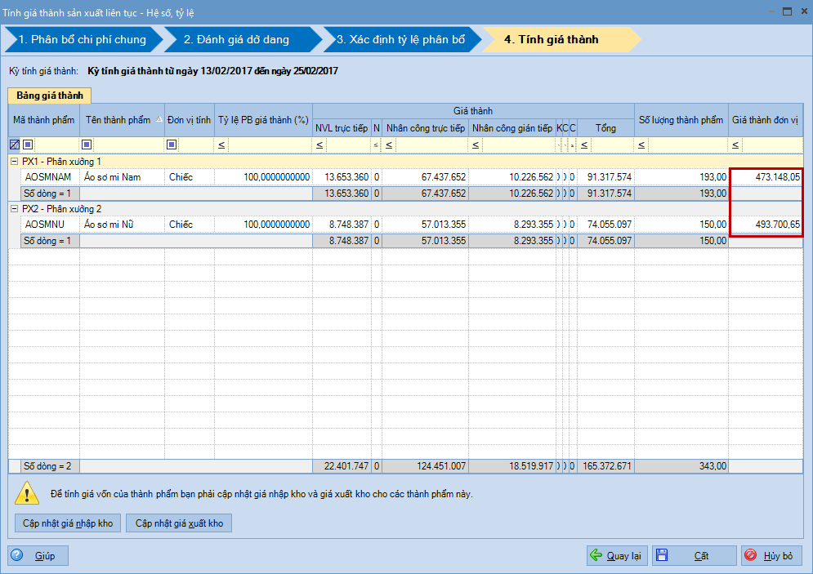
Task: Click the filter operator icon under Đơn vị tính
Action: tap(172, 145)
